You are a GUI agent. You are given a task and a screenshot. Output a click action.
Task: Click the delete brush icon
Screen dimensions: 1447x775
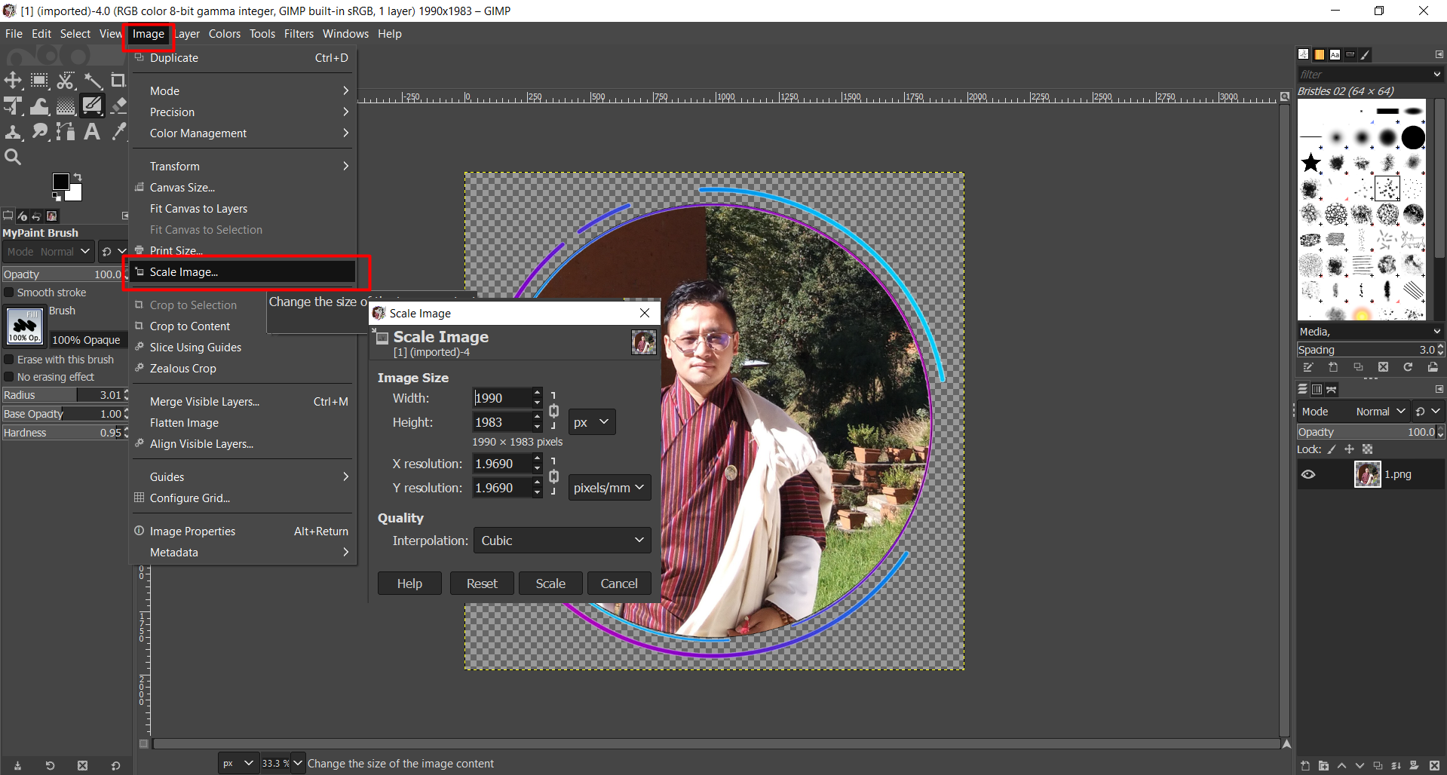[x=1383, y=367]
